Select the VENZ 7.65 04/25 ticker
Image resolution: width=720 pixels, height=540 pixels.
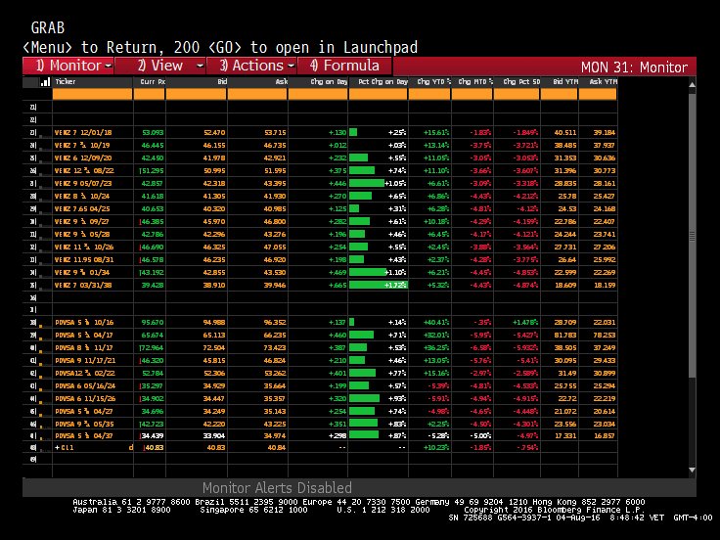pos(82,209)
